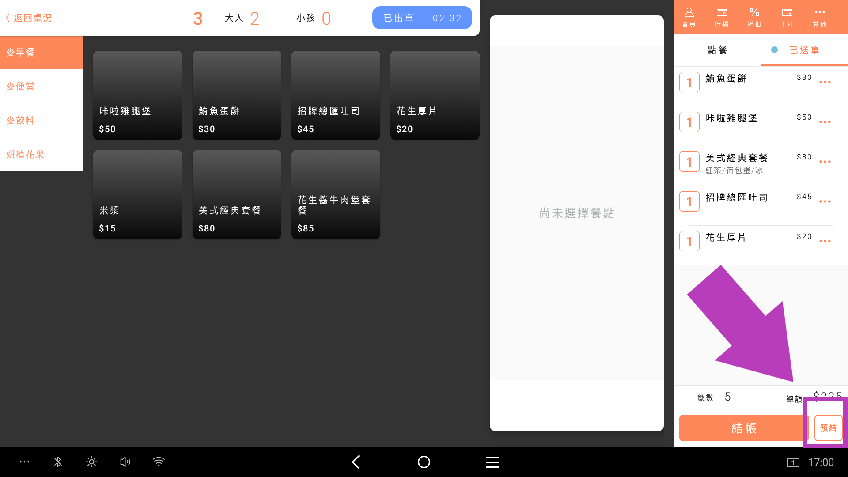Tap quantity box of 咔啦雞腿堡 order
The width and height of the screenshot is (848, 477).
689,122
